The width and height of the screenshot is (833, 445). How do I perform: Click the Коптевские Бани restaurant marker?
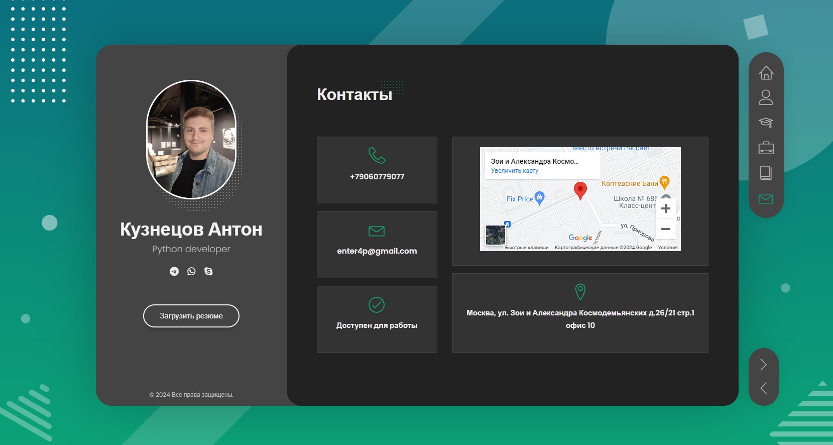pyautogui.click(x=664, y=183)
